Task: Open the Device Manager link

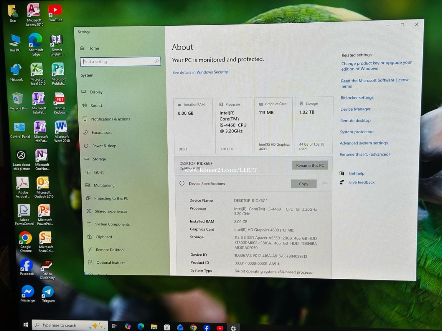Action: click(355, 109)
